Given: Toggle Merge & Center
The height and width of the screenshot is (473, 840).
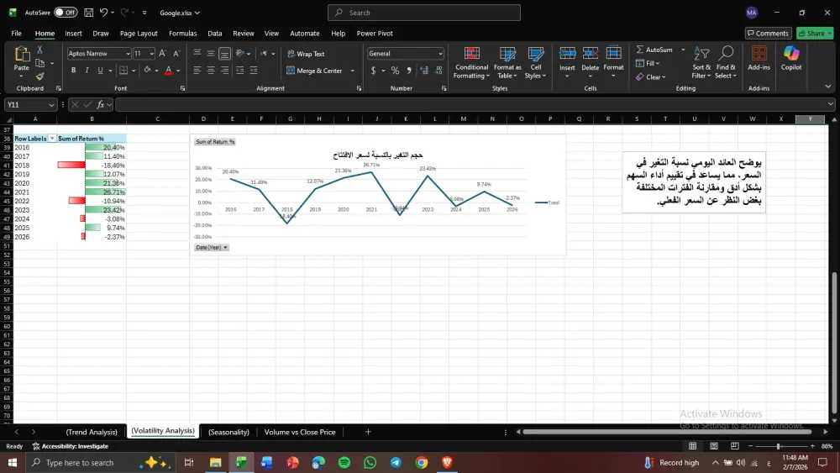Looking at the screenshot, I should 314,71.
